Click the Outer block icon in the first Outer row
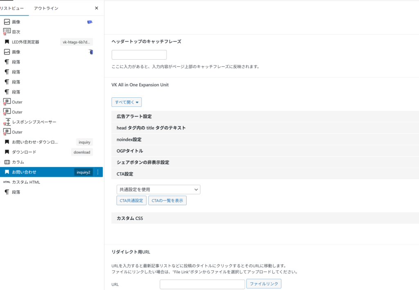The width and height of the screenshot is (419, 290). (x=7, y=102)
